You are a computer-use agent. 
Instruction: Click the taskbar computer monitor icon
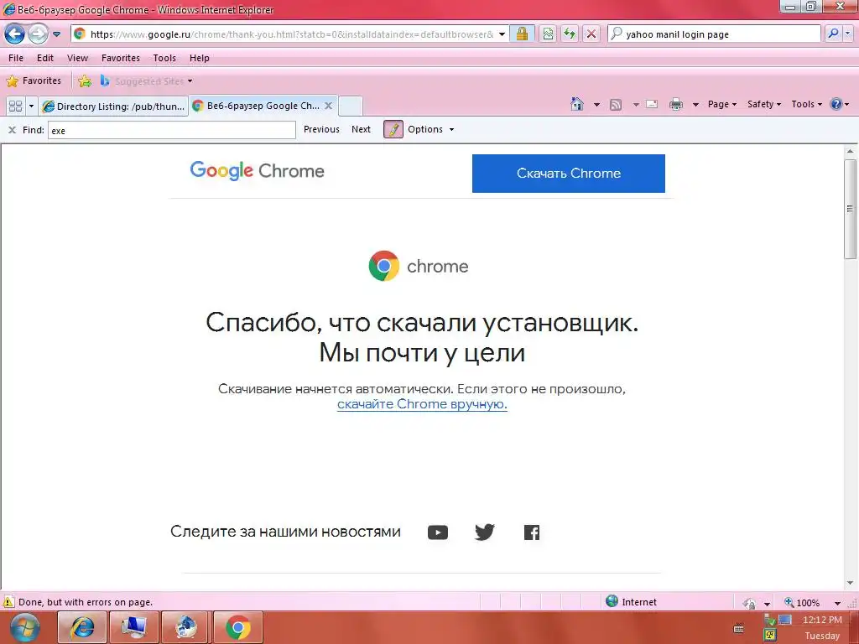(133, 628)
